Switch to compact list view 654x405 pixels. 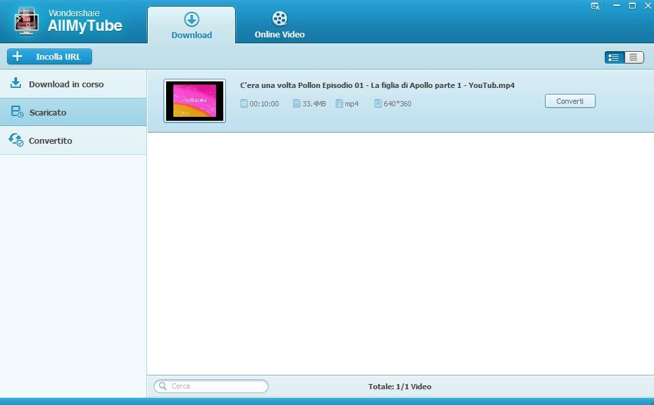[x=634, y=57]
